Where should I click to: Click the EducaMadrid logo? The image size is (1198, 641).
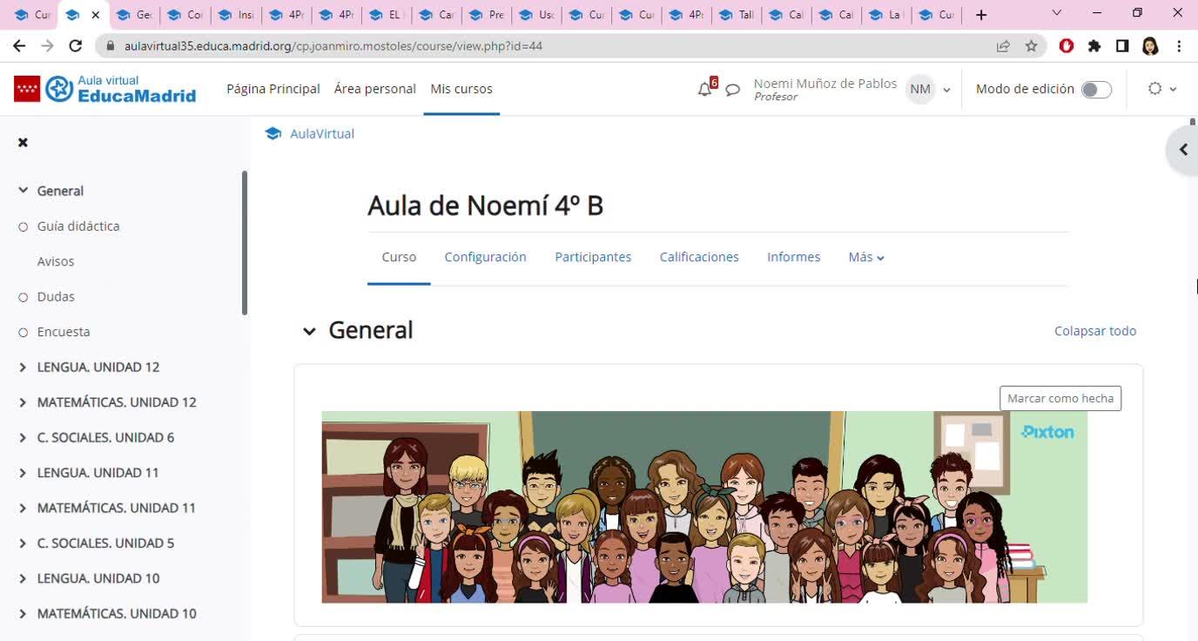click(x=105, y=89)
